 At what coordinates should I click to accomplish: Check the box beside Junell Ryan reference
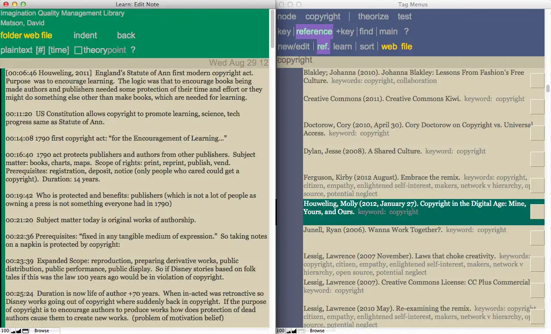[x=537, y=238]
